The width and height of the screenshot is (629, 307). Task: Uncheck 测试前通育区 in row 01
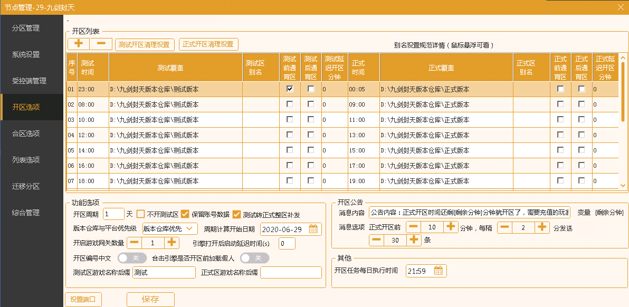(x=290, y=89)
